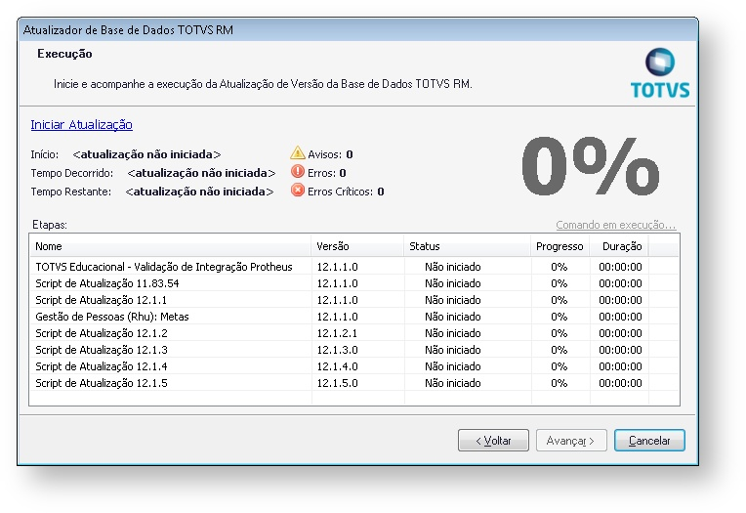
Task: Sort by the Duração column header
Action: click(x=619, y=246)
